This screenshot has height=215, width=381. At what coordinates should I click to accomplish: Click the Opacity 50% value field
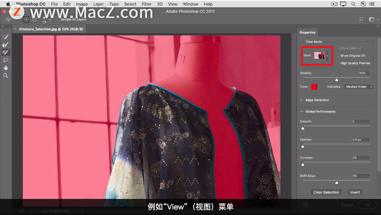point(364,73)
